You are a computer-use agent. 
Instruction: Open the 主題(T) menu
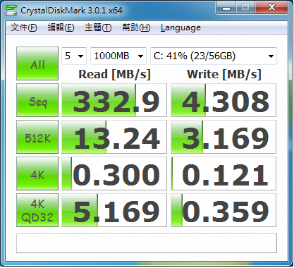pos(98,28)
